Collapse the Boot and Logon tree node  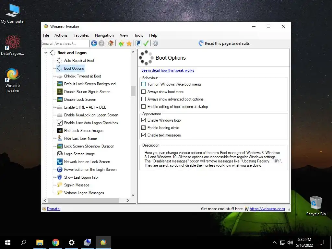click(46, 53)
